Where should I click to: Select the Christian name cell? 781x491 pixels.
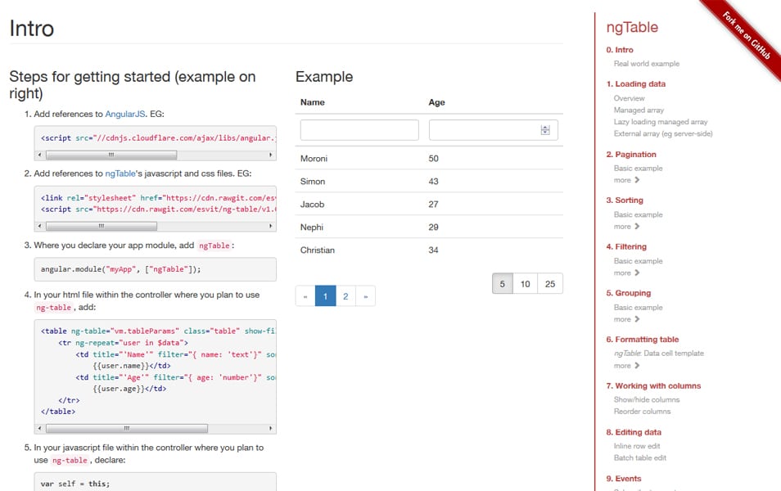318,250
